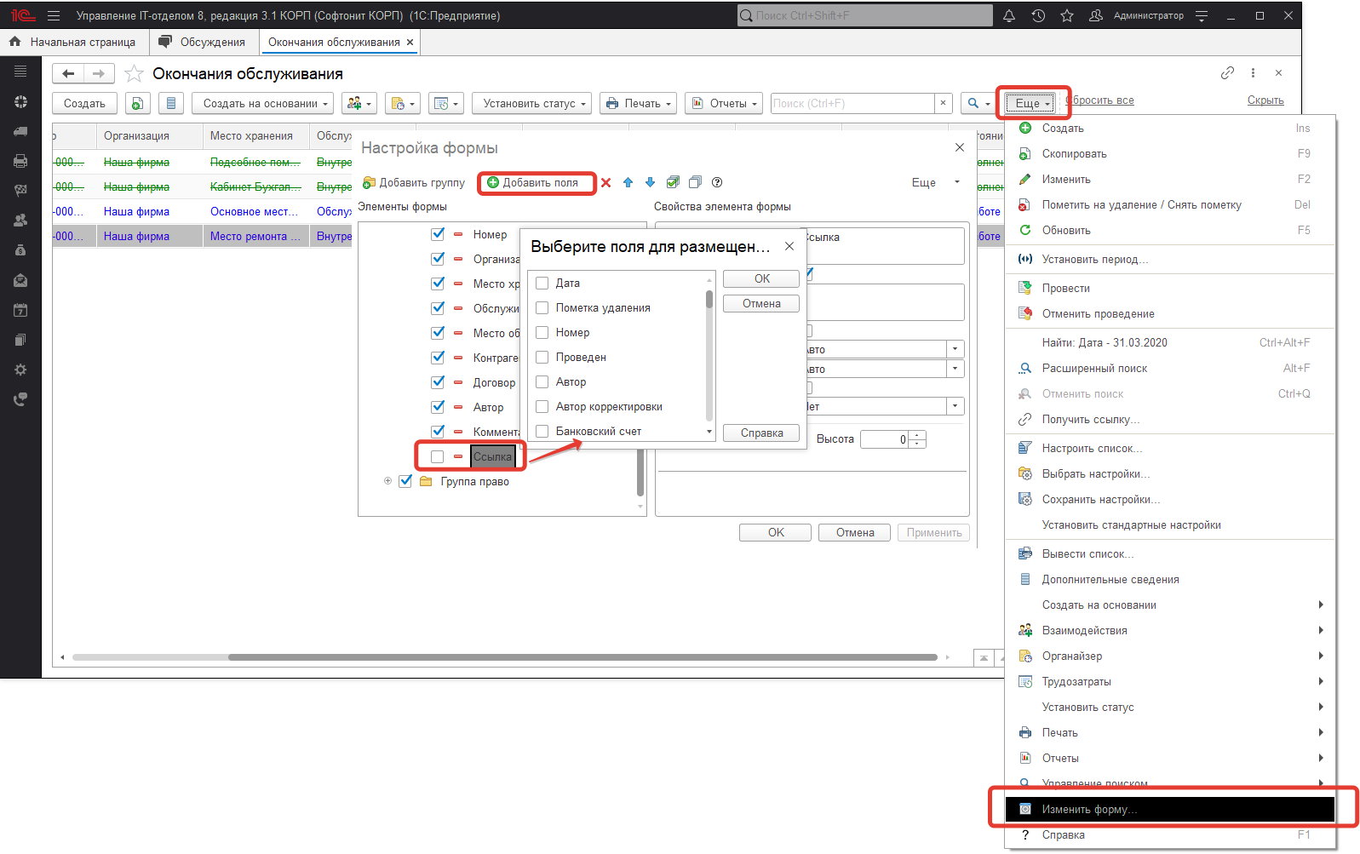Move element up with blue arrow
The image size is (1360, 854).
[628, 182]
